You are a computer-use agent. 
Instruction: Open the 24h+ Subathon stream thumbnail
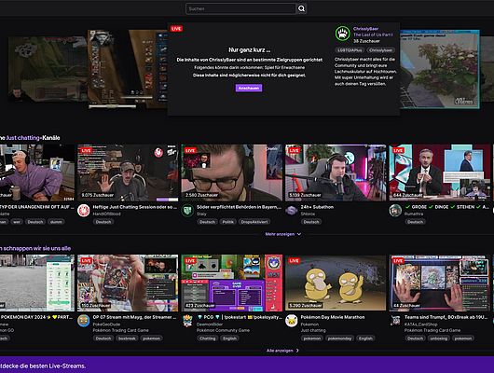coord(336,173)
